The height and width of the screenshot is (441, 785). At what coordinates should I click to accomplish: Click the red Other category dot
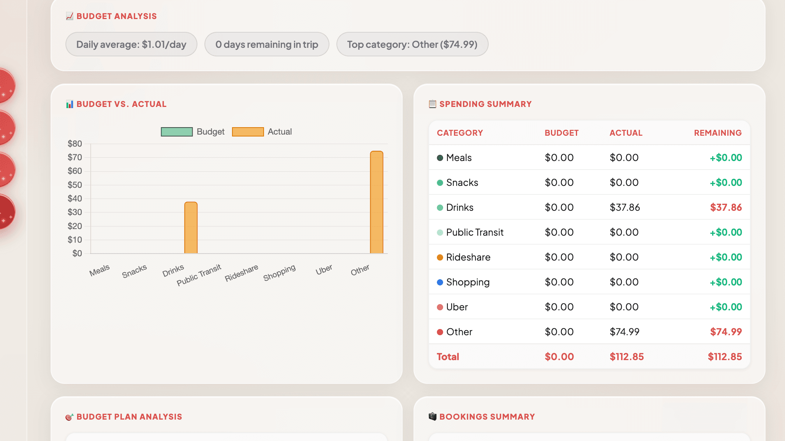point(440,332)
